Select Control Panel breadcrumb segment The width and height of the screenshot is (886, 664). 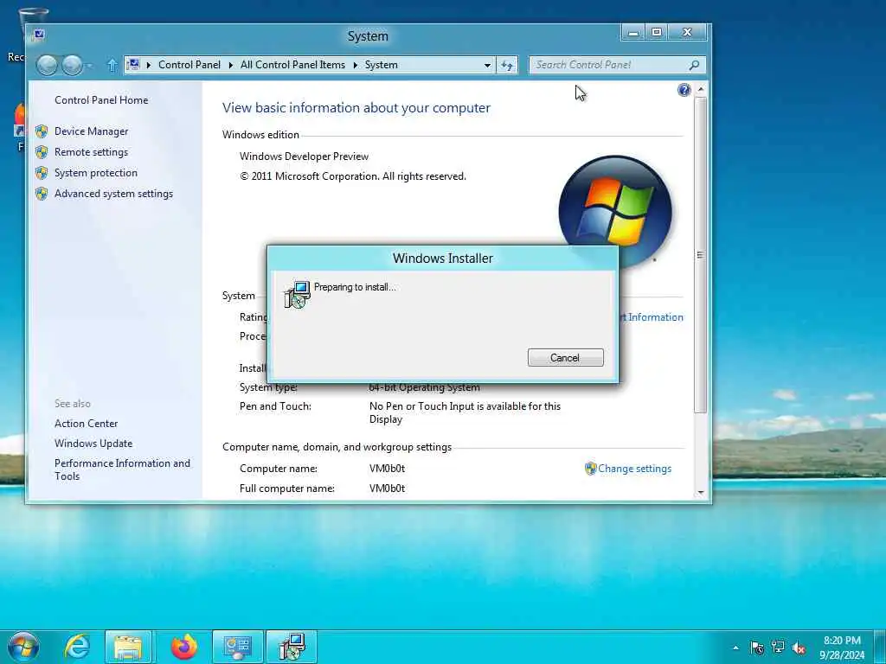189,65
